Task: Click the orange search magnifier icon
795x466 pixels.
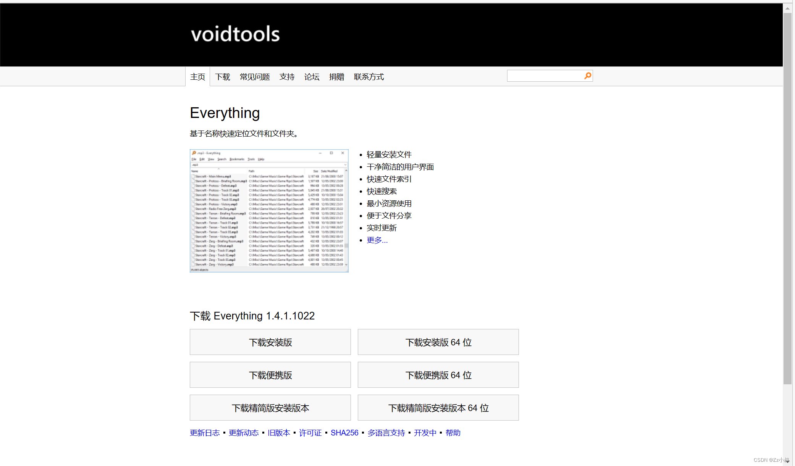Action: click(x=588, y=76)
